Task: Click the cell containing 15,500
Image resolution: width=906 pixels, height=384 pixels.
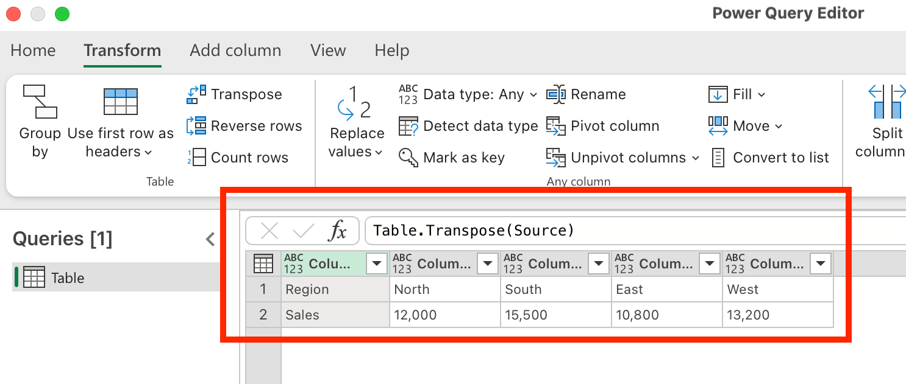Action: (x=556, y=315)
